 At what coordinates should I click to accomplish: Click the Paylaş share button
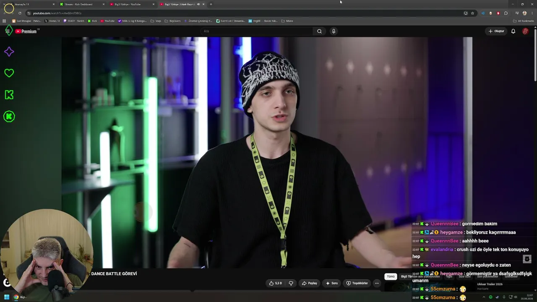[309, 283]
